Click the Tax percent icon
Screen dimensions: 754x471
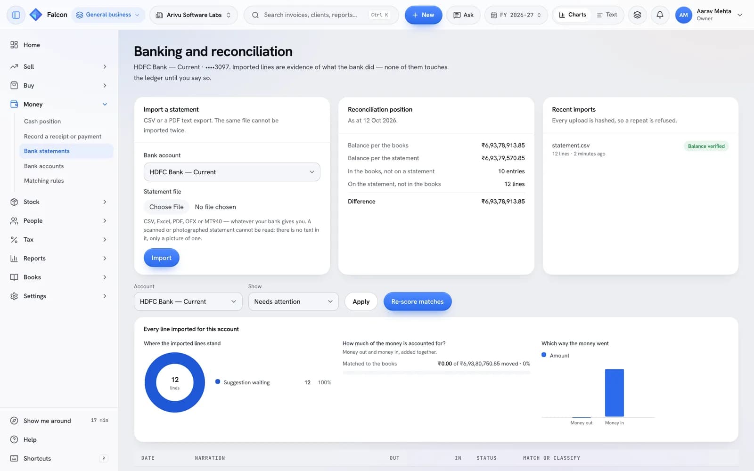[14, 239]
